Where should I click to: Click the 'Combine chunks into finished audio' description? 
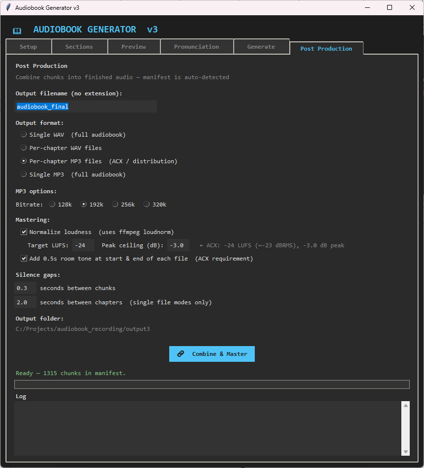point(122,77)
